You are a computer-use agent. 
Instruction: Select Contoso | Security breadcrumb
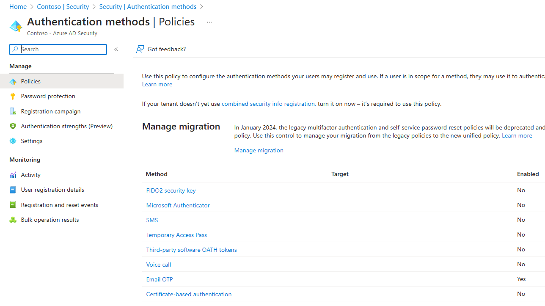pos(63,7)
